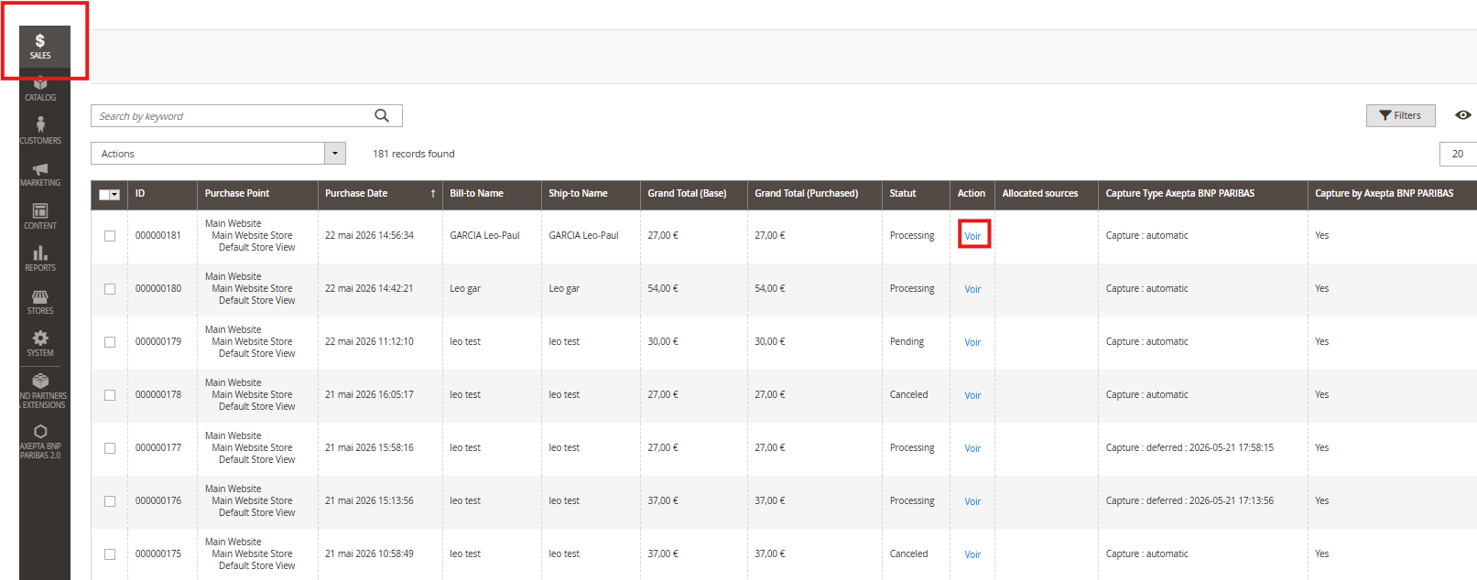The image size is (1477, 580).
Task: Open the System menu
Action: pos(40,344)
